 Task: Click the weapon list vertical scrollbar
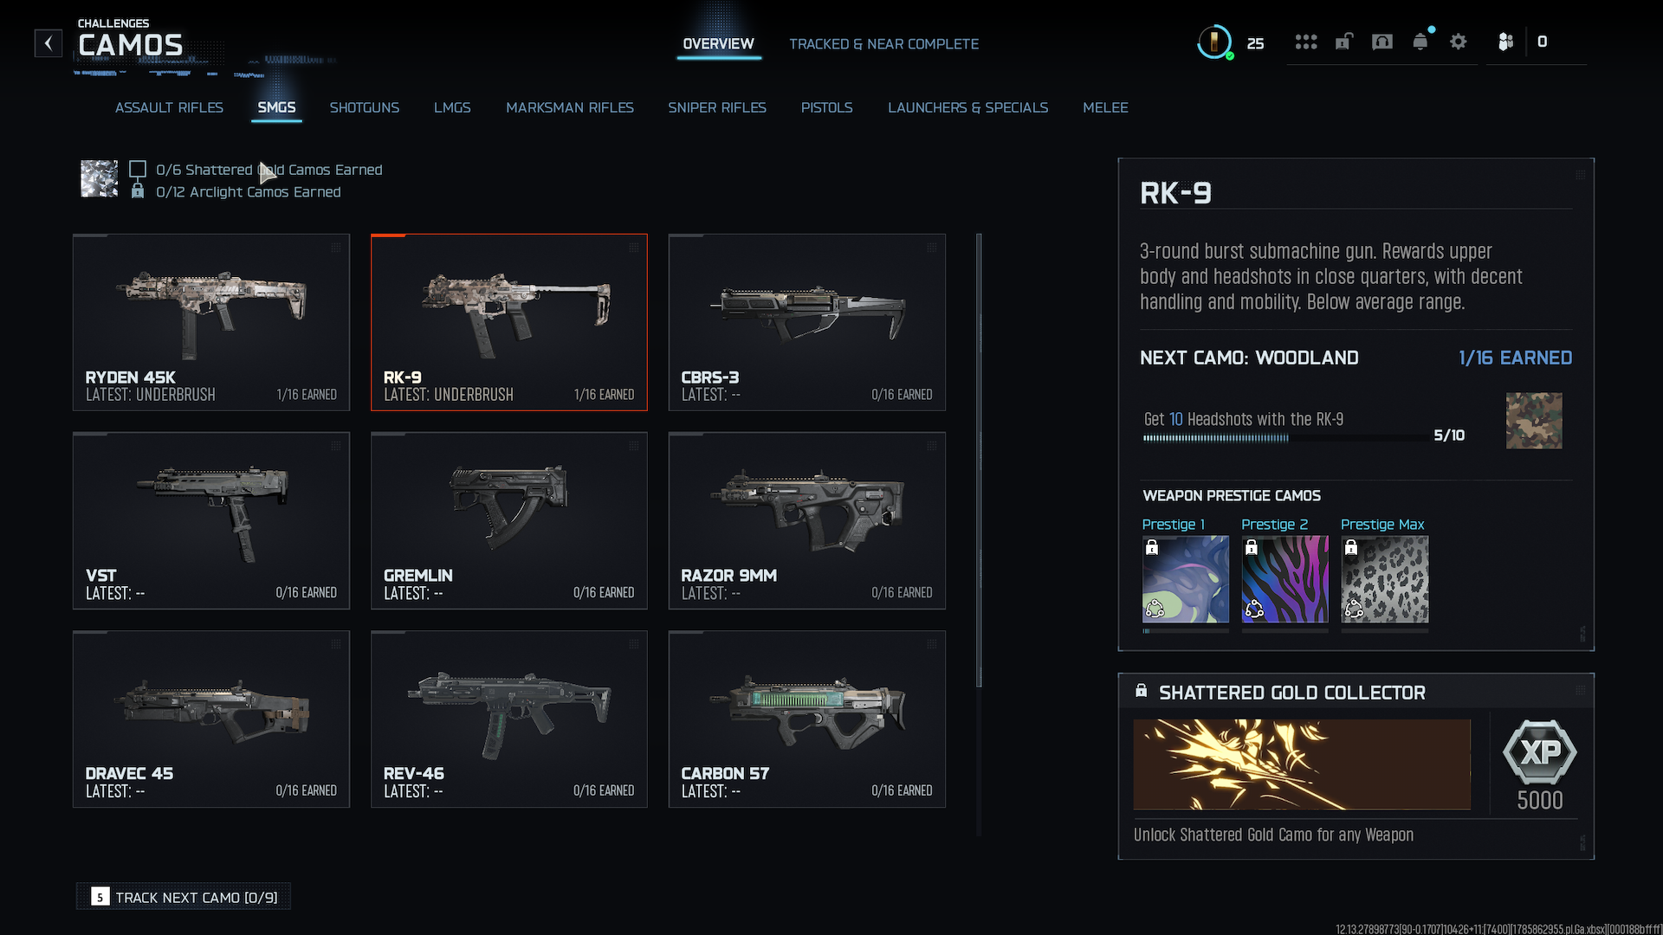[979, 460]
